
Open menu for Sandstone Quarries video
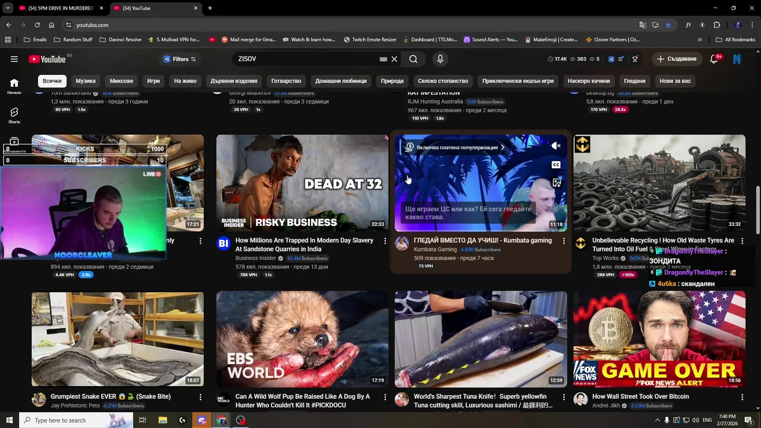pos(385,241)
